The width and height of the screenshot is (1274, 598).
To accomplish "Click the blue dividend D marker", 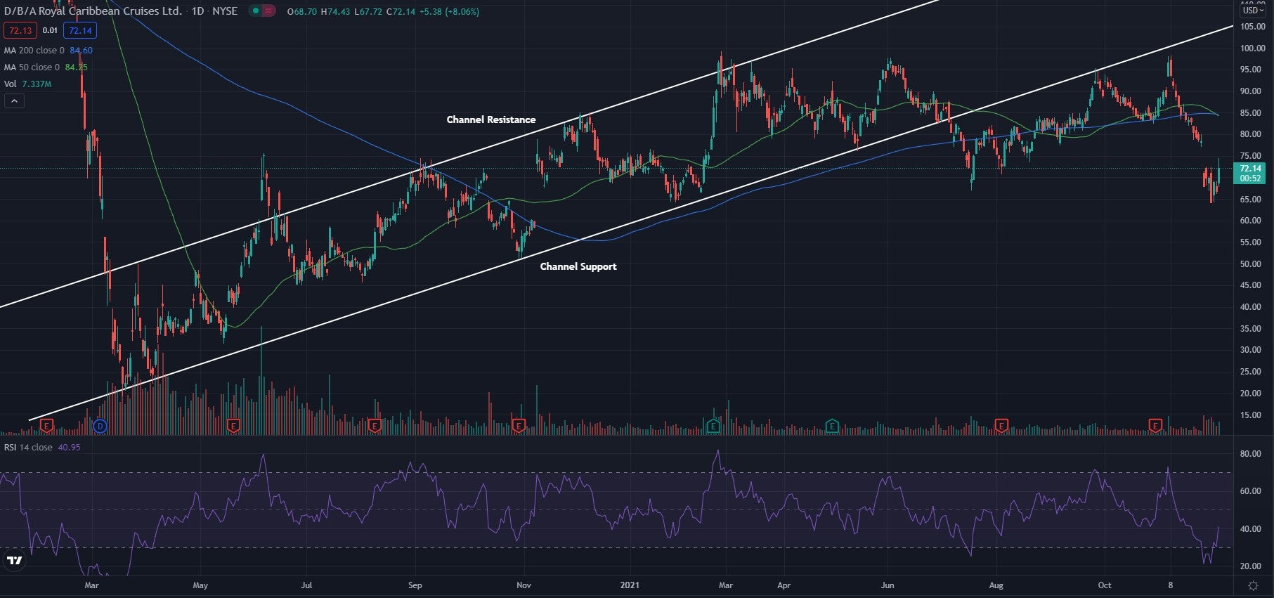I will (x=100, y=426).
